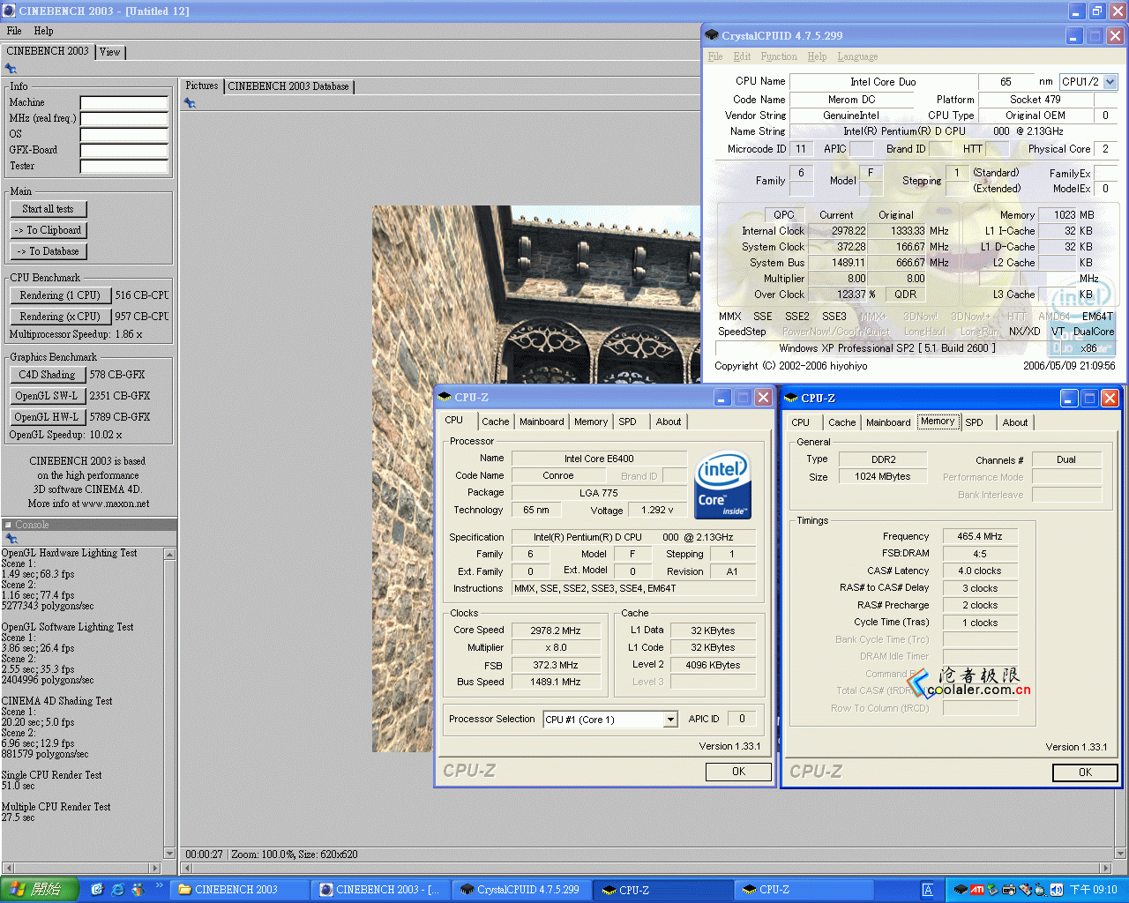Click the To Database button
Viewport: 1129px width, 903px height.
pos(49,251)
